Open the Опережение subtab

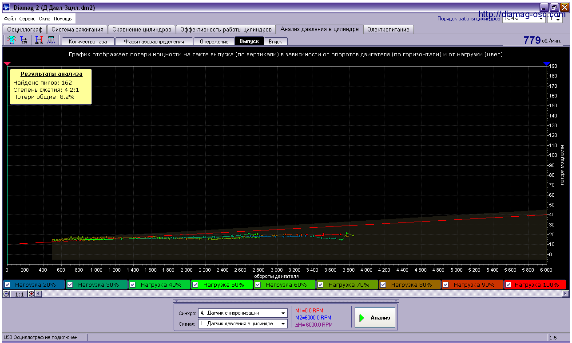click(x=214, y=41)
